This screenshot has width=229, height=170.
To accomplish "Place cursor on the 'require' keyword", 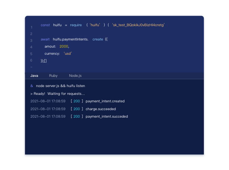I will pyautogui.click(x=76, y=25).
